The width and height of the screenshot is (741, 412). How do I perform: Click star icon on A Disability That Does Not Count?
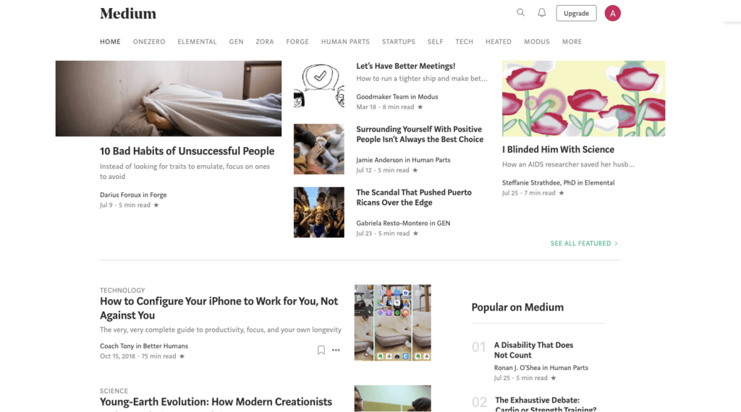[554, 378]
